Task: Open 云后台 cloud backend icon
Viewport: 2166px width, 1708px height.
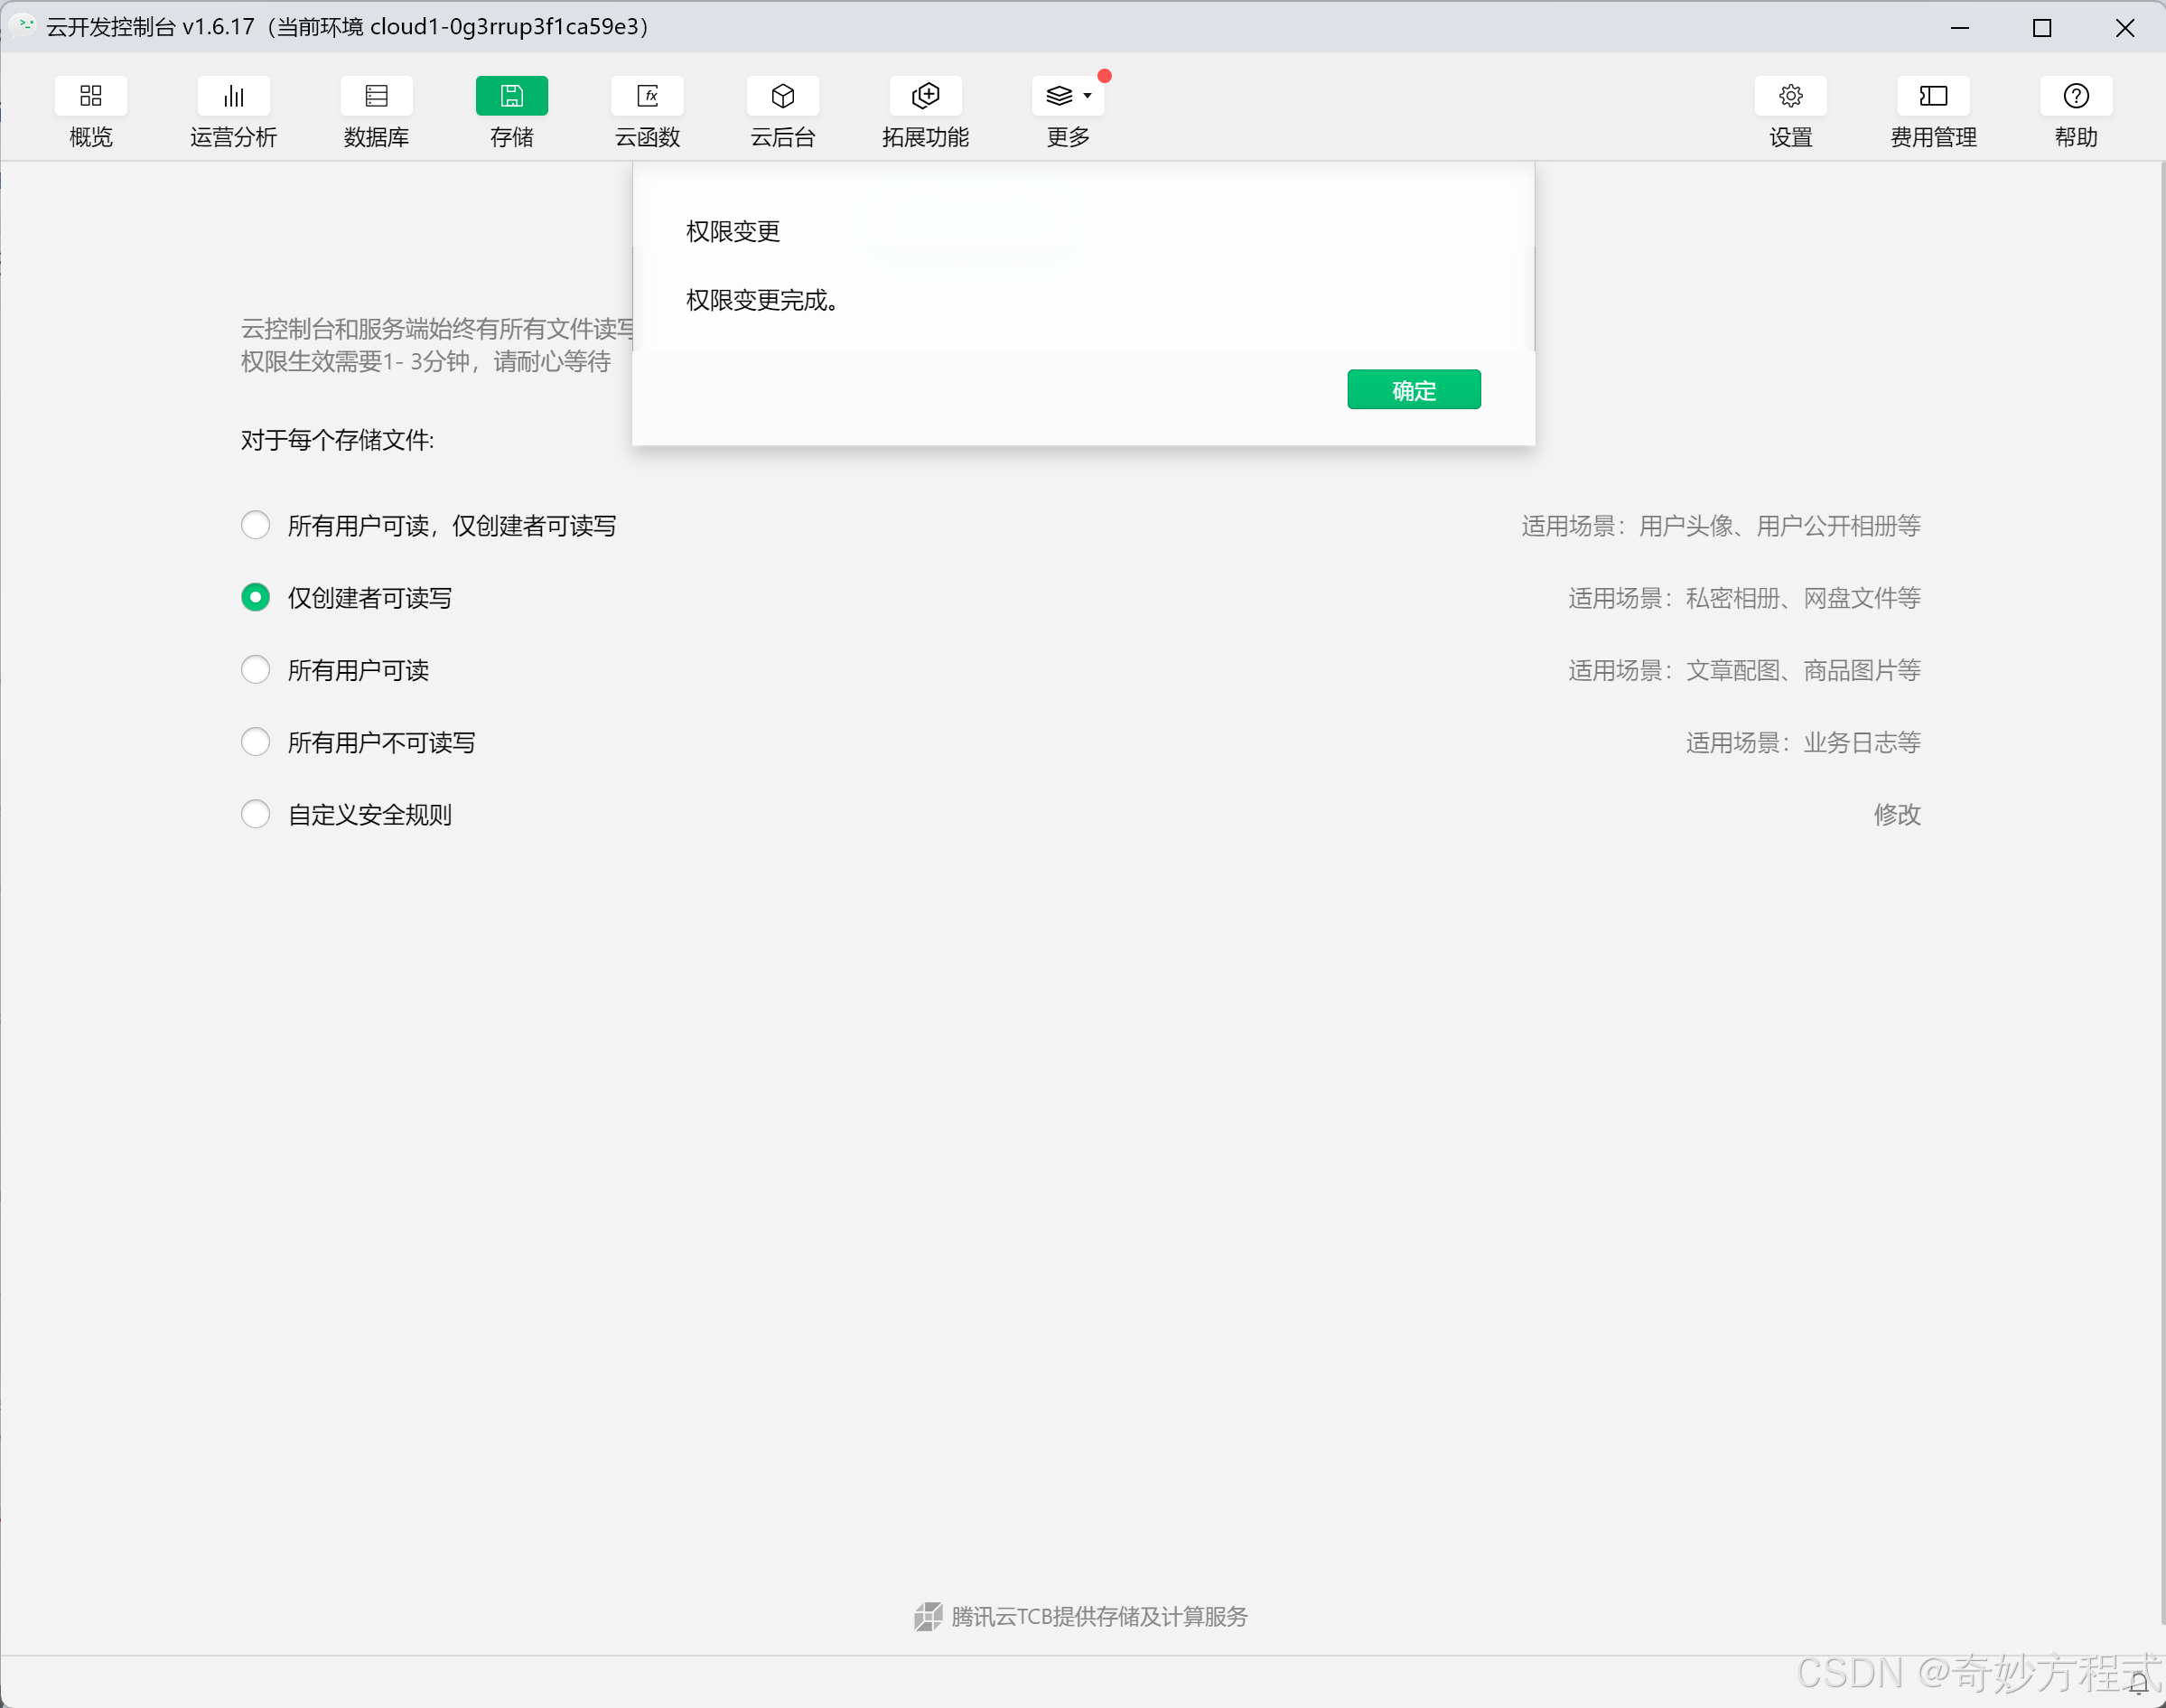Action: coord(782,96)
